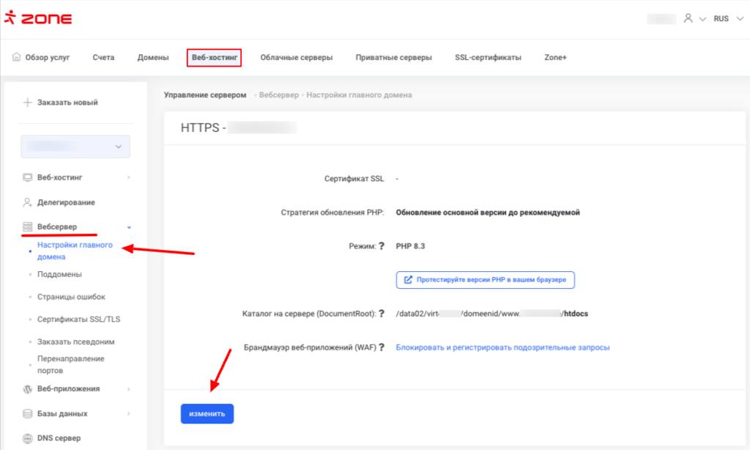This screenshot has height=450, width=750.
Task: Click the question mark beside Брандмауэр (WAF)
Action: 381,347
